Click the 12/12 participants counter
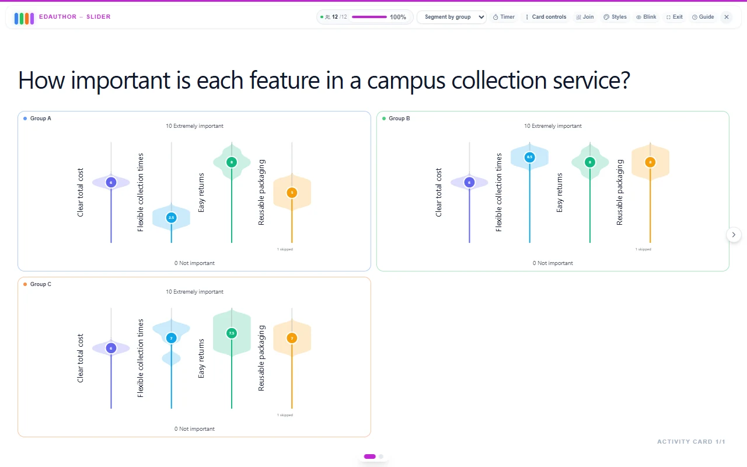747x467 pixels. coord(334,17)
